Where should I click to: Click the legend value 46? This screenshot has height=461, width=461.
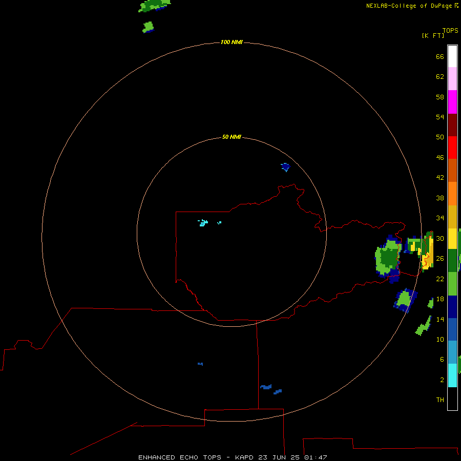440,158
